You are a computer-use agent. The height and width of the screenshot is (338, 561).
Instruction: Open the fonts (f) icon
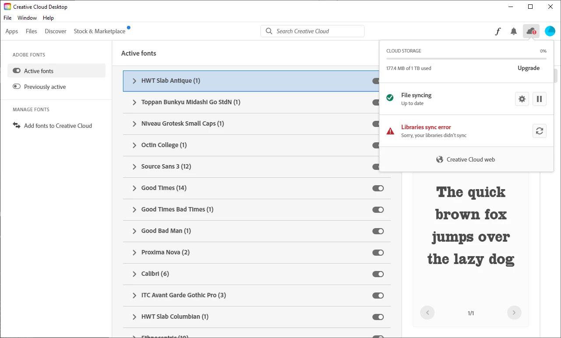(498, 31)
